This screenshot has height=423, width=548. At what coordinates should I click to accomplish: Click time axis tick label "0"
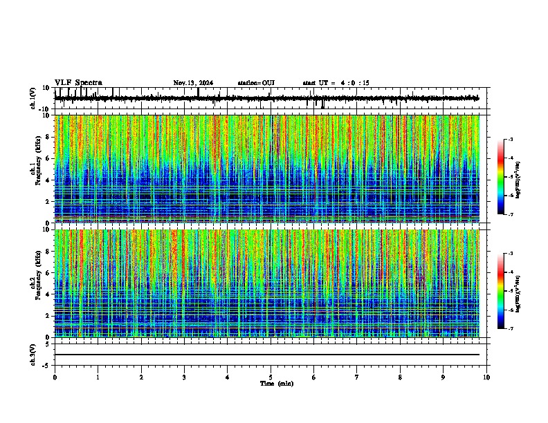click(x=55, y=377)
